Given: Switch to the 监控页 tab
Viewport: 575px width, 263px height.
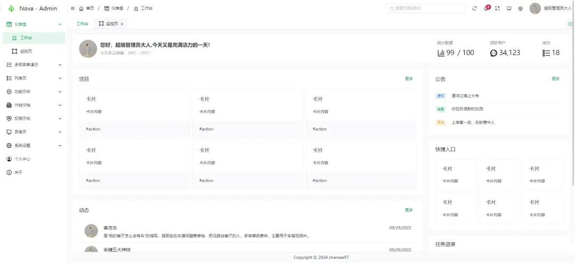Looking at the screenshot, I should pos(112,24).
